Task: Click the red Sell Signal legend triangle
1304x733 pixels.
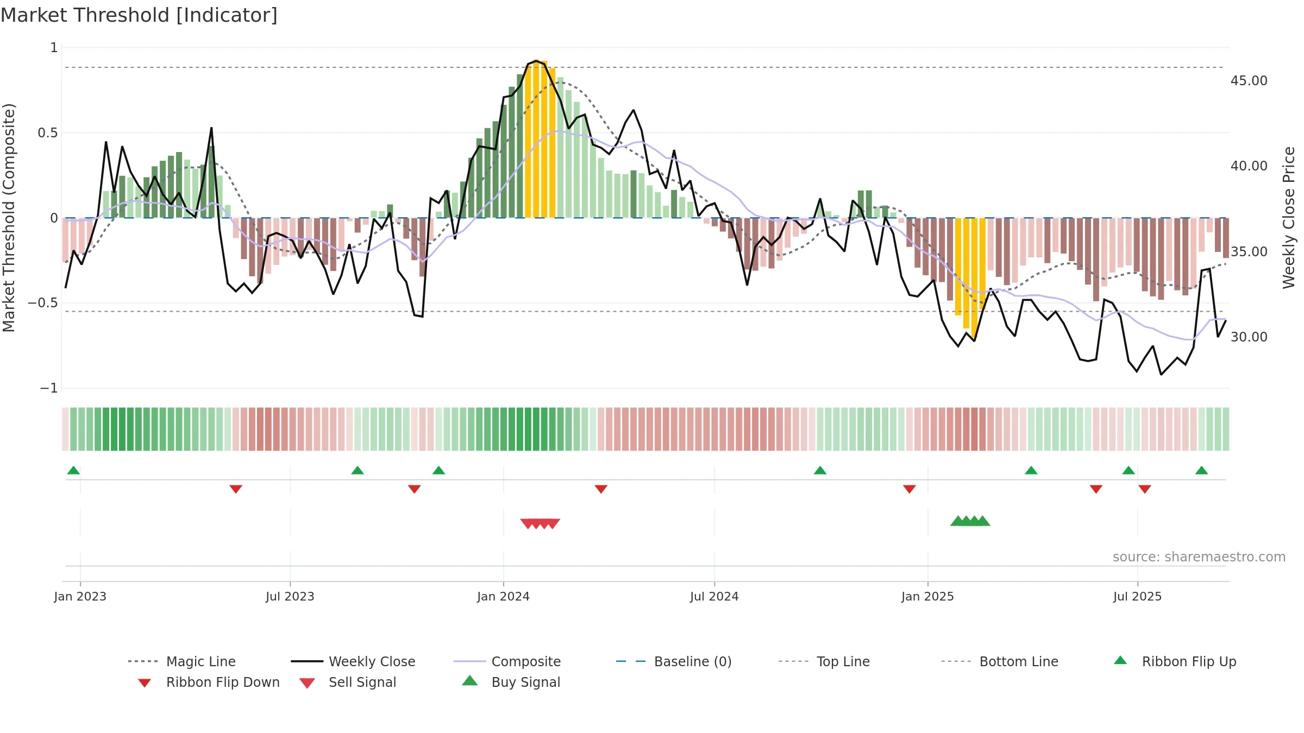Action: pyautogui.click(x=307, y=683)
